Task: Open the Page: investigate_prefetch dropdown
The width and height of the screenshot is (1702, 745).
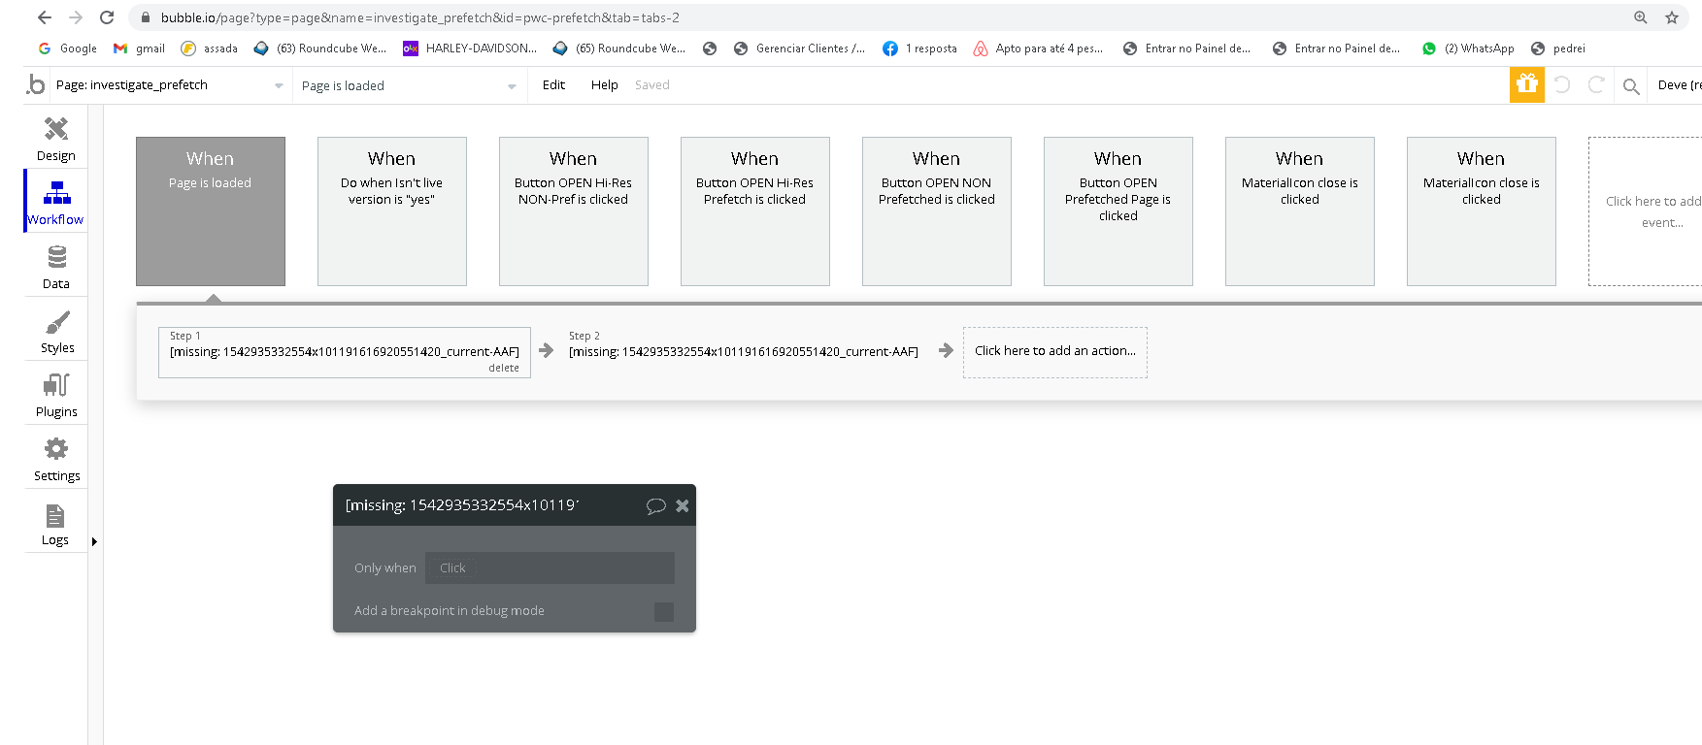Action: (170, 85)
